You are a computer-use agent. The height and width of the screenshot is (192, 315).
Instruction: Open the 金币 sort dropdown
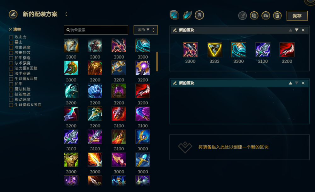[146, 30]
